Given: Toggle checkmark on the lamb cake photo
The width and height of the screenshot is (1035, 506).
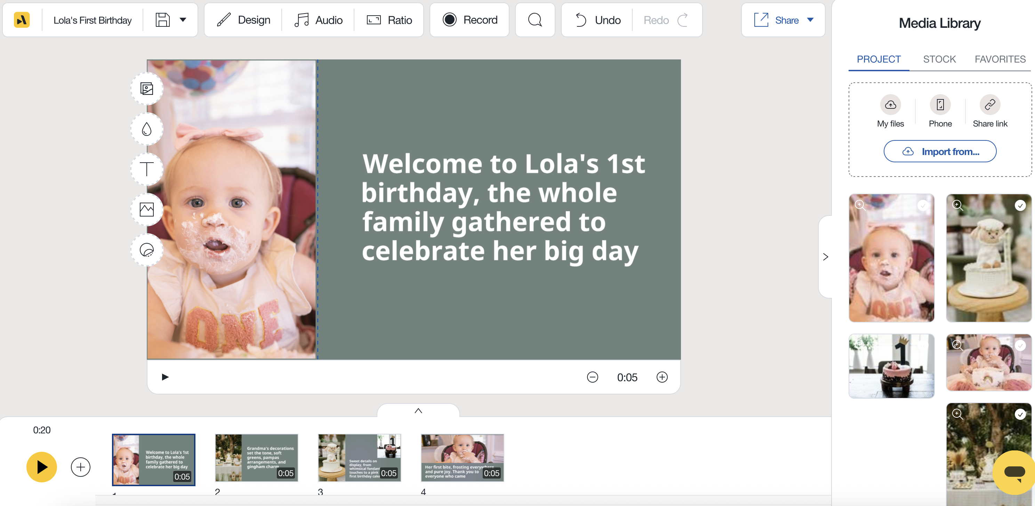Looking at the screenshot, I should (x=1020, y=206).
